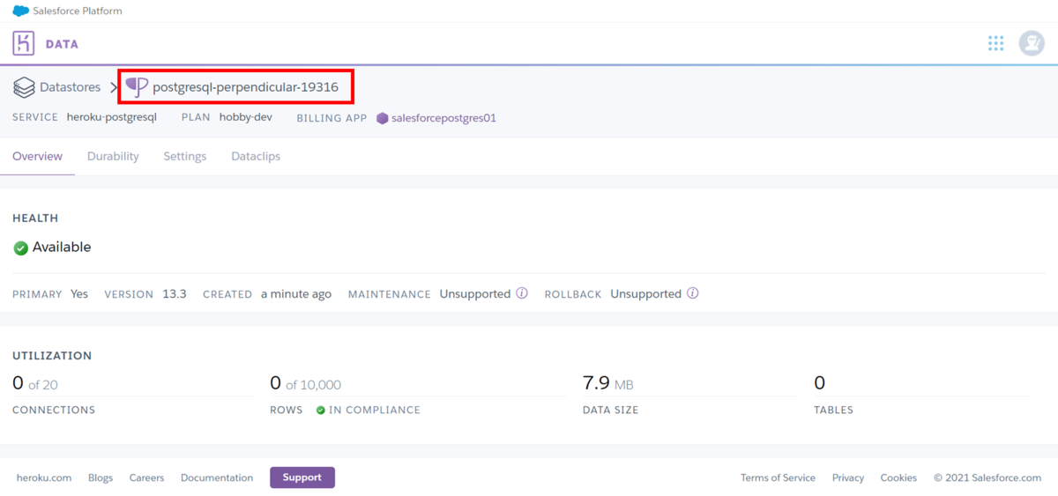Image resolution: width=1058 pixels, height=496 pixels.
Task: Open the Blogs footer link
Action: pos(101,477)
